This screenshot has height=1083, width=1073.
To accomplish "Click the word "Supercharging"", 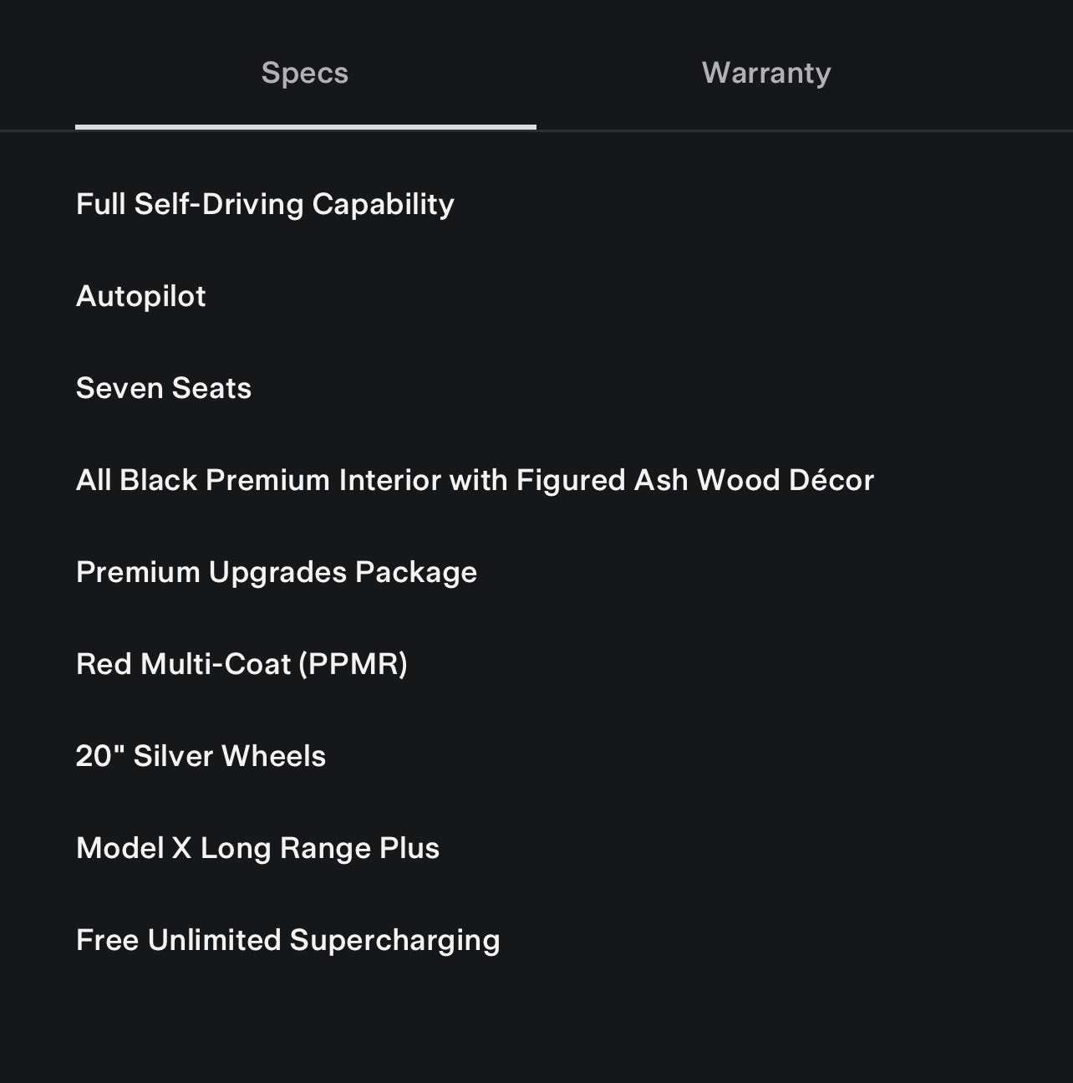I will point(394,940).
